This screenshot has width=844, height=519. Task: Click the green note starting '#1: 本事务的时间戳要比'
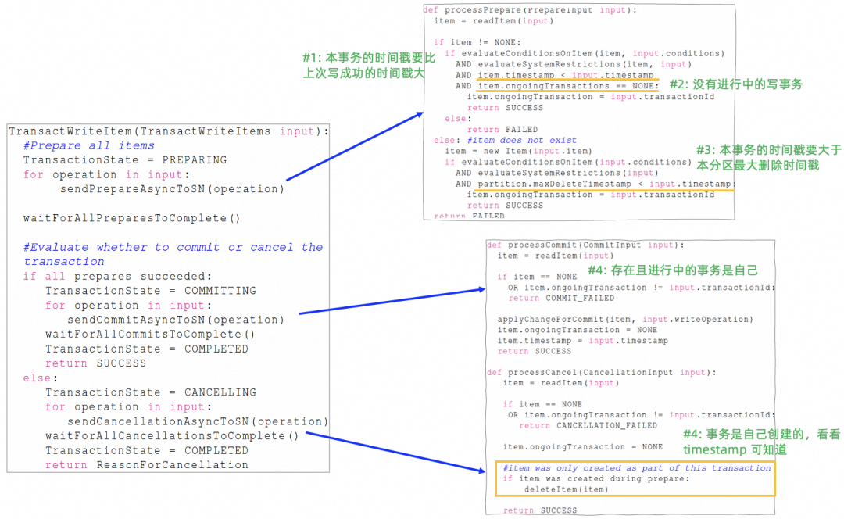pos(369,66)
